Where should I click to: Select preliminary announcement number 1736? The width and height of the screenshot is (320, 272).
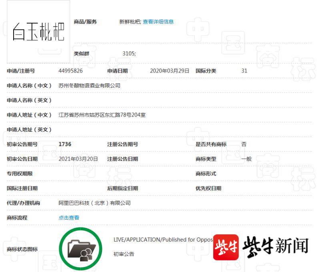click(x=65, y=144)
